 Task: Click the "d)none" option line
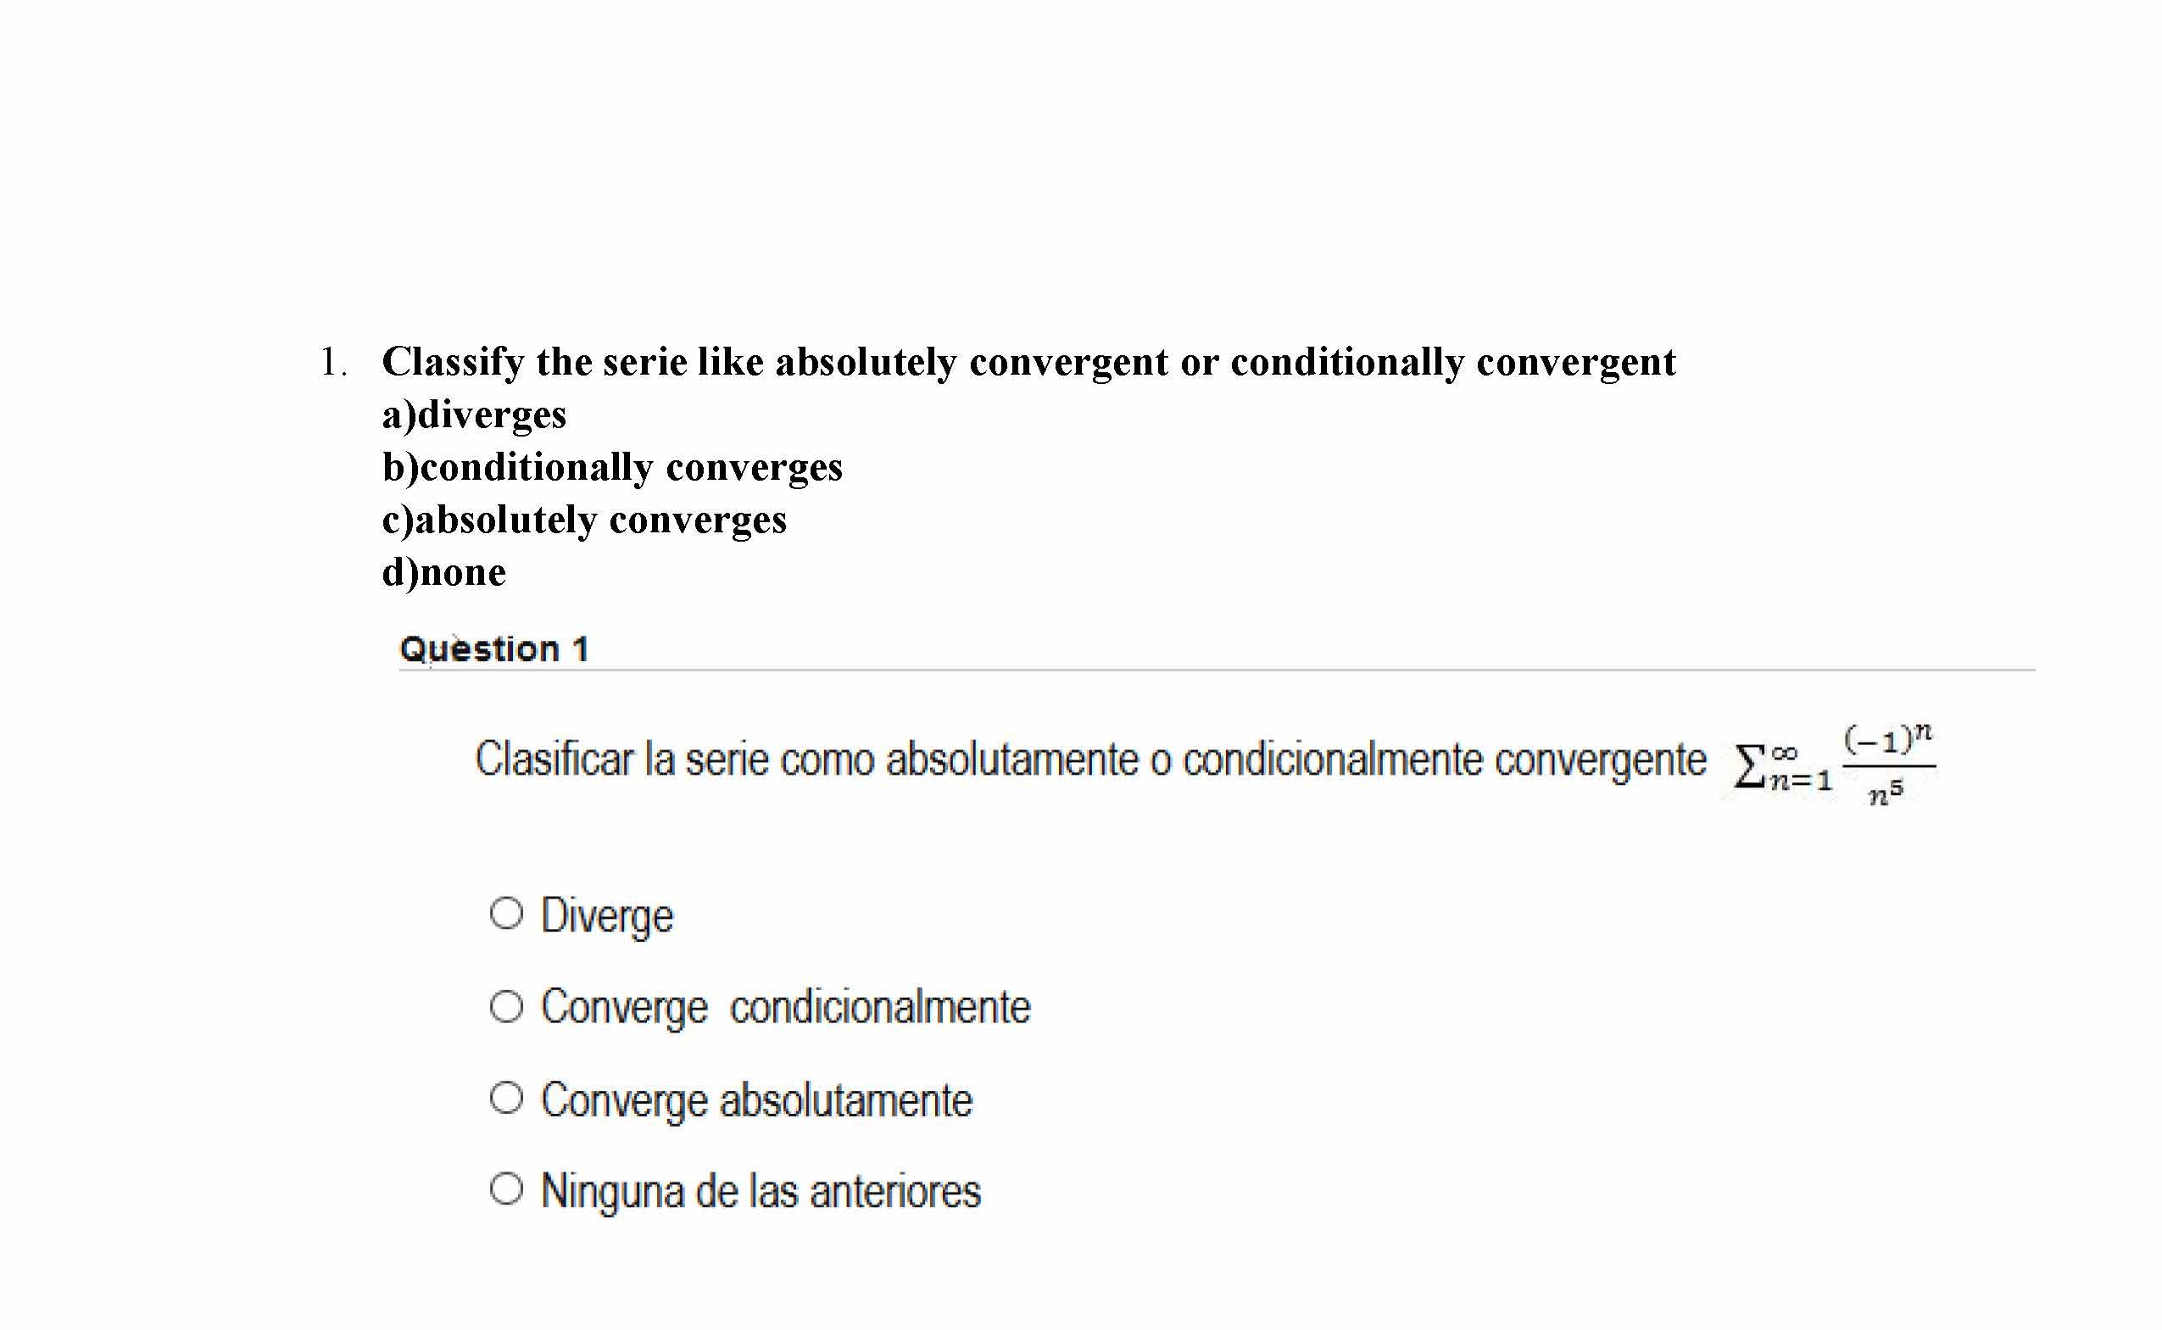pos(444,573)
